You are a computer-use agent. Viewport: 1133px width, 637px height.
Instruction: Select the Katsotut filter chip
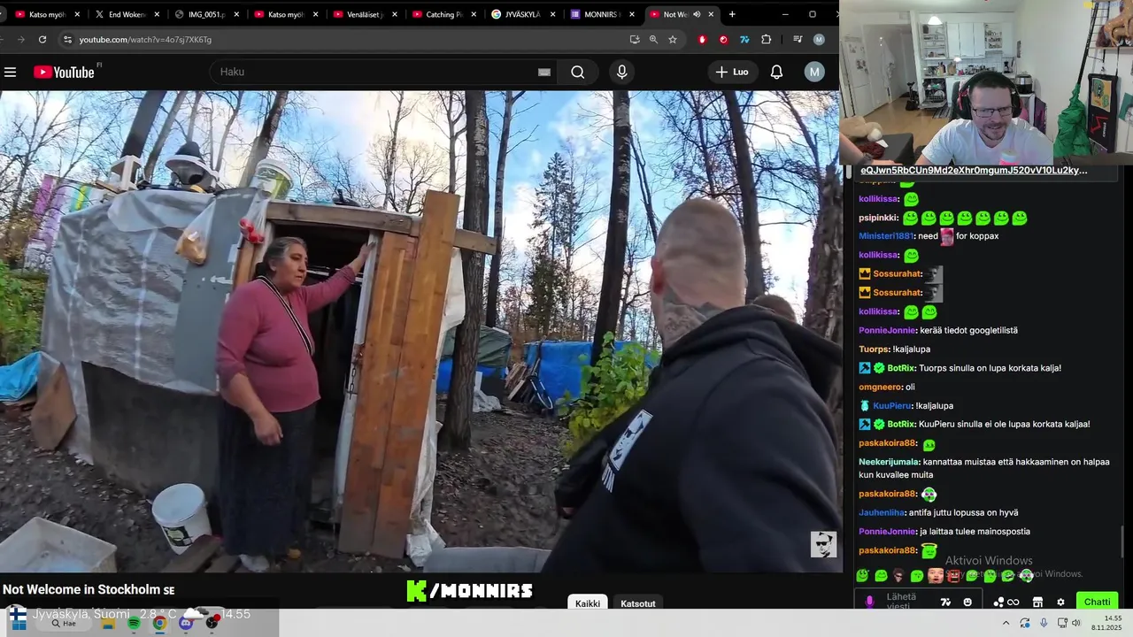coord(638,603)
